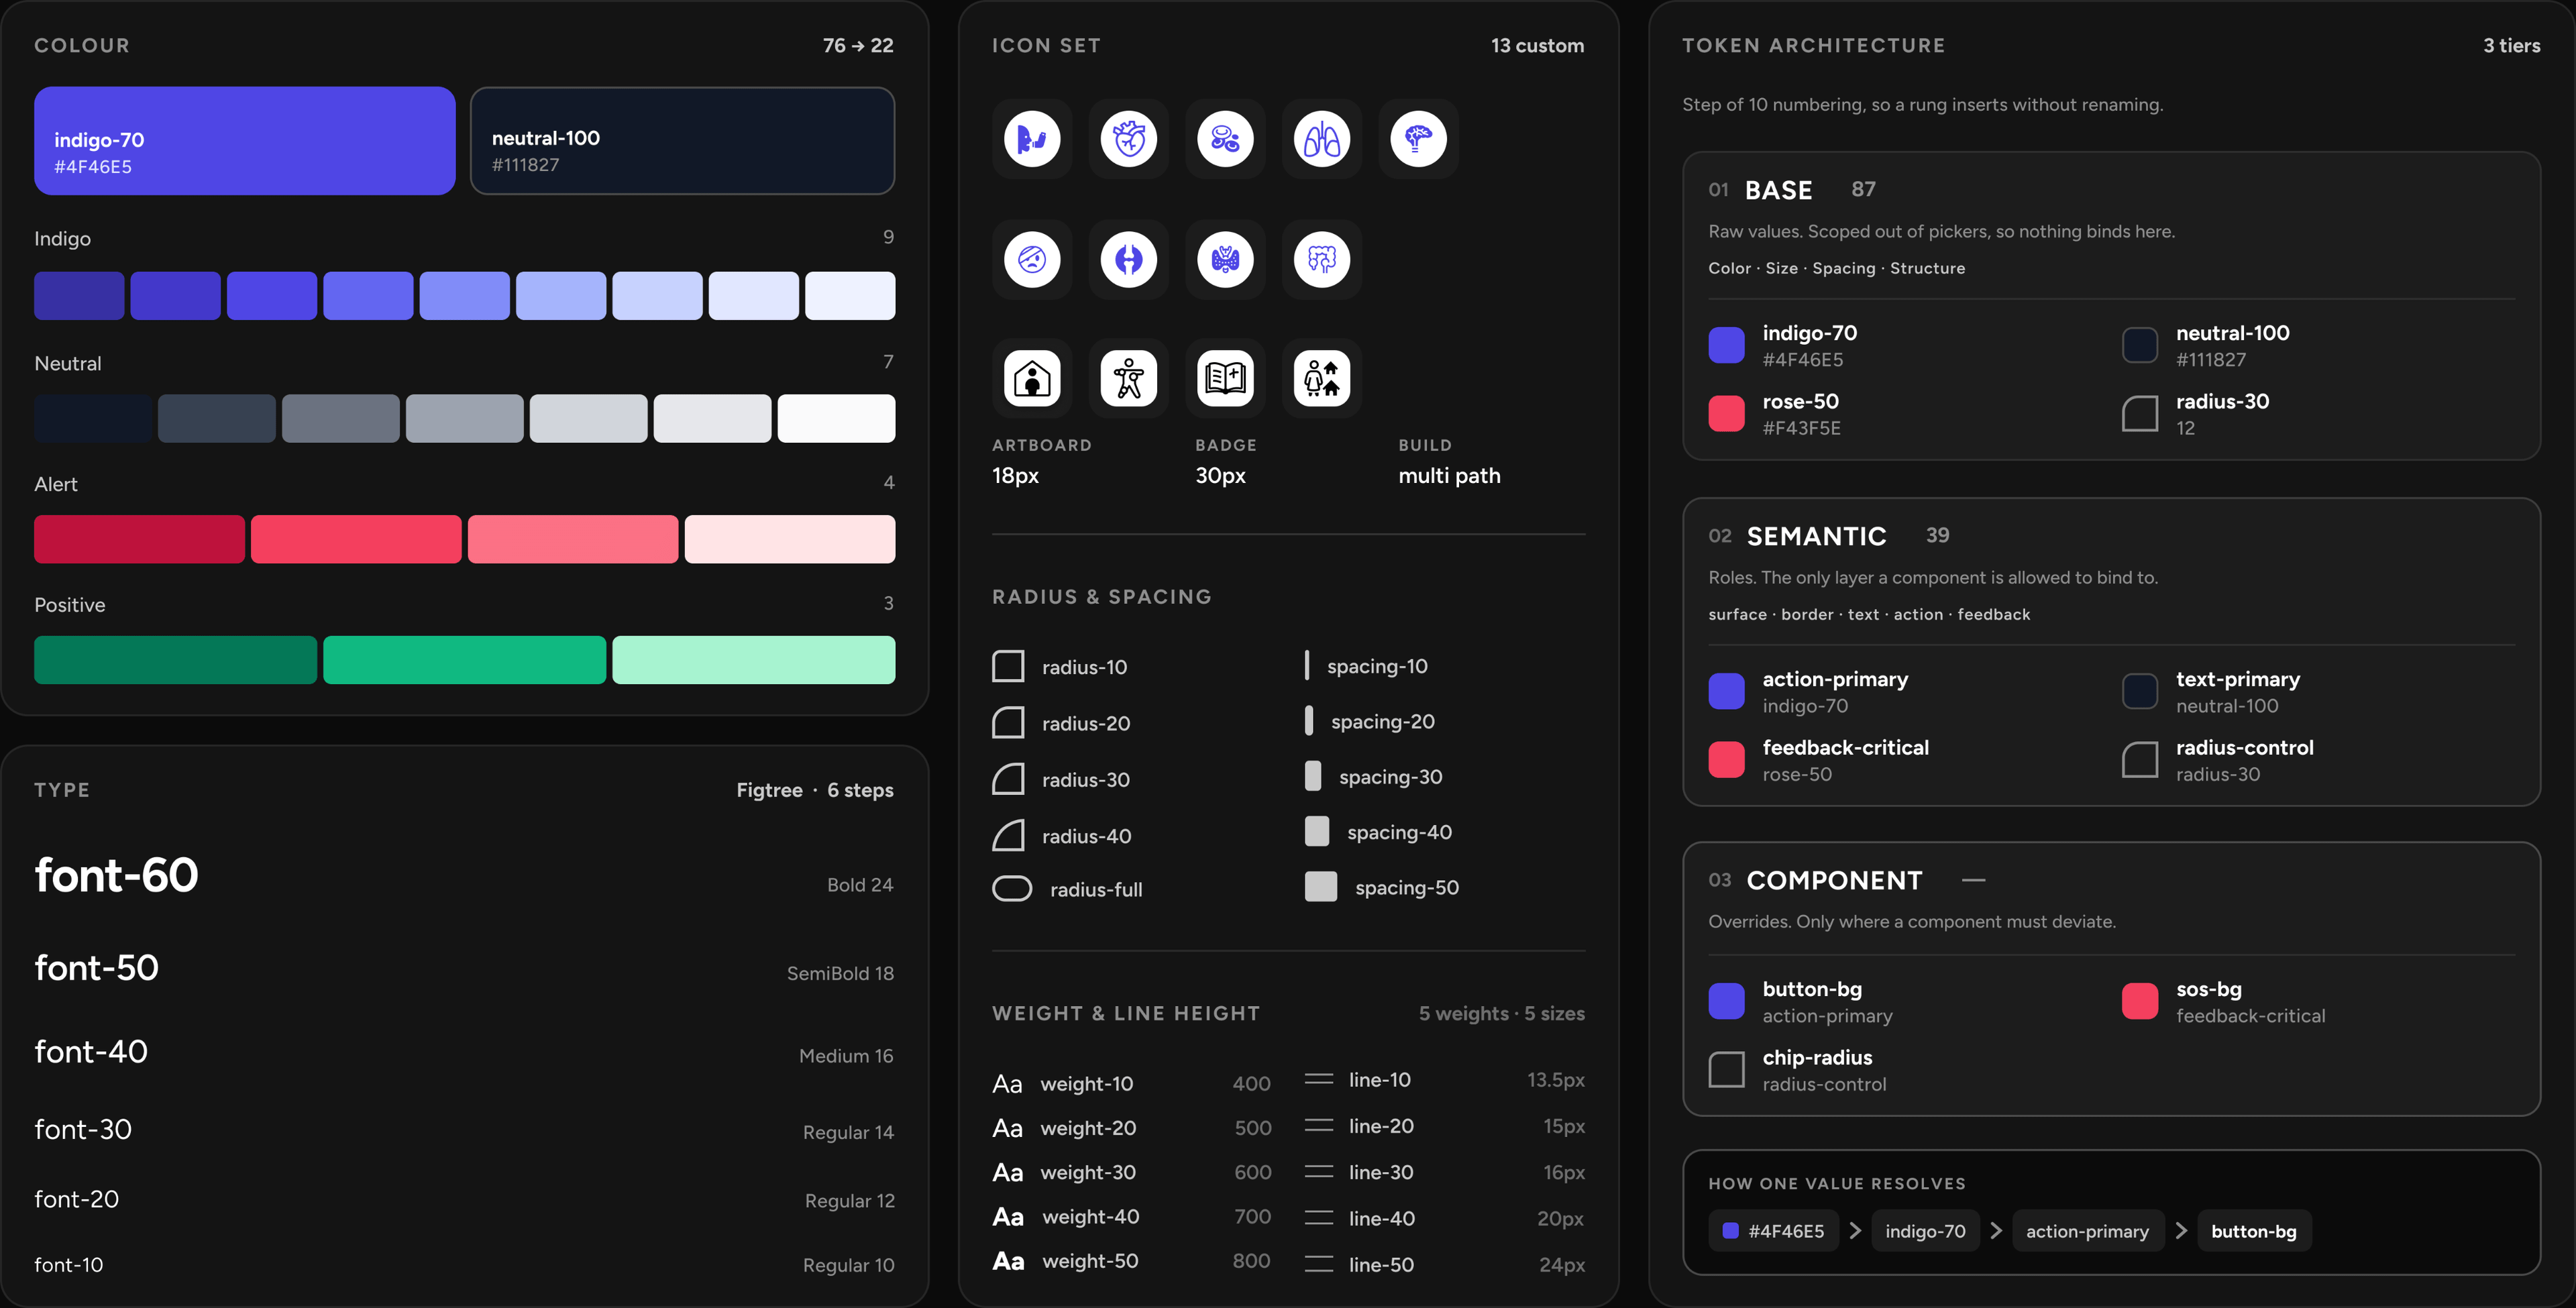
Task: Pick the darkest swatch in the Indigo row
Action: (79, 296)
